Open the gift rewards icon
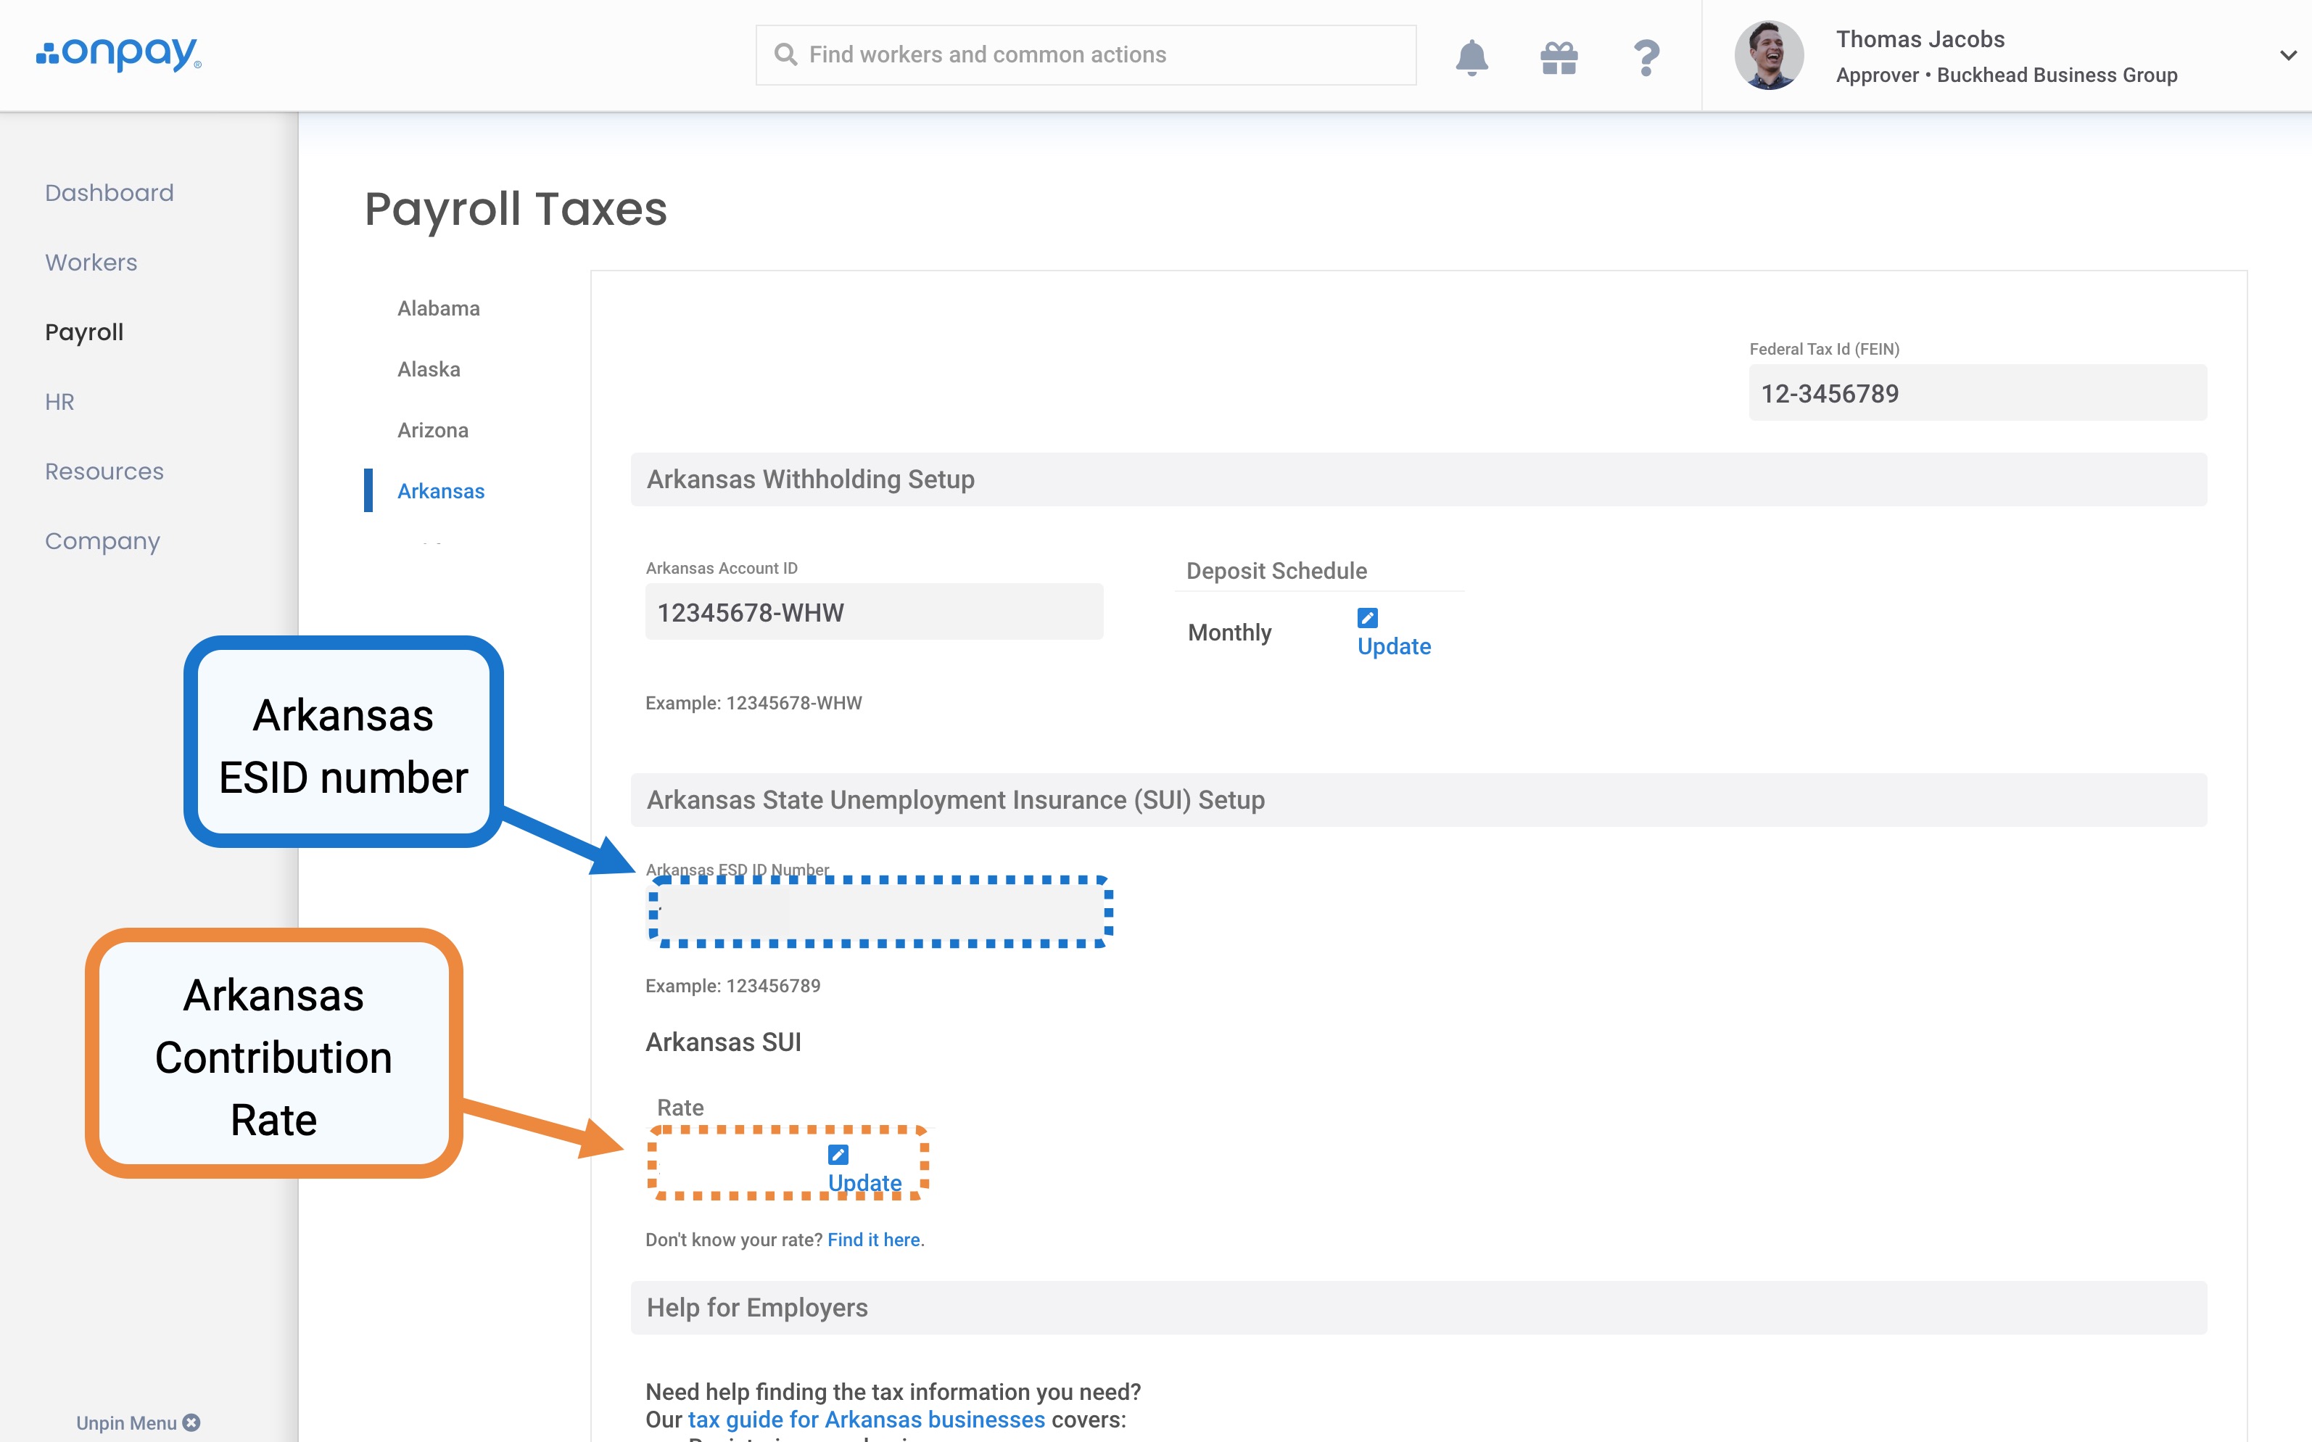 coord(1558,57)
